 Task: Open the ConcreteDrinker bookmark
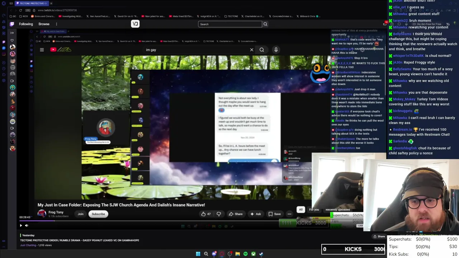(x=280, y=16)
